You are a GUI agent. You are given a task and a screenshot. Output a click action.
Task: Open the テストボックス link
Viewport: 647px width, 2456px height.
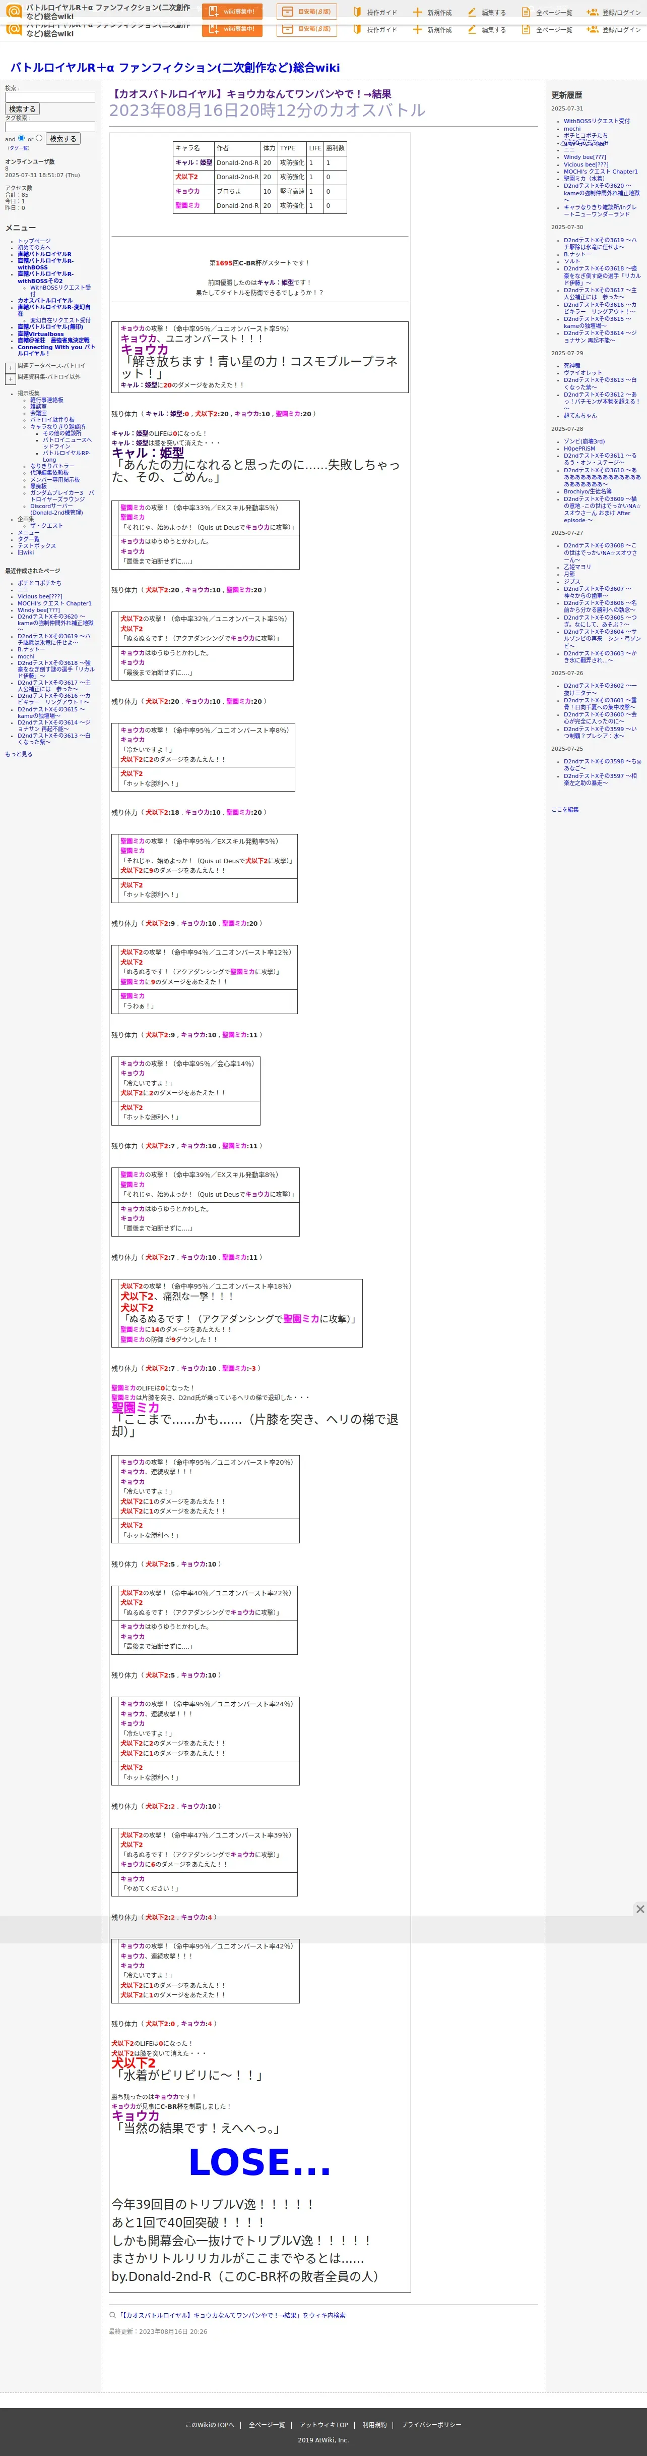(x=36, y=546)
